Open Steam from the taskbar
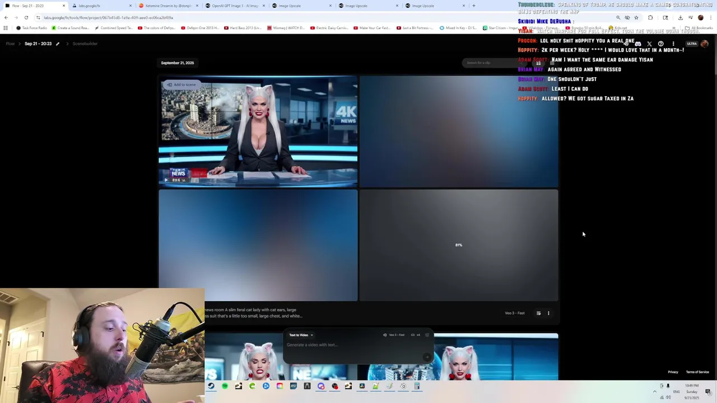717x403 pixels. point(211,386)
